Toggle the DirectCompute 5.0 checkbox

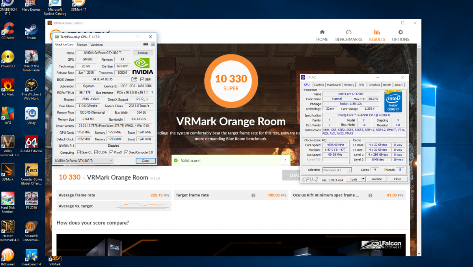point(127,152)
